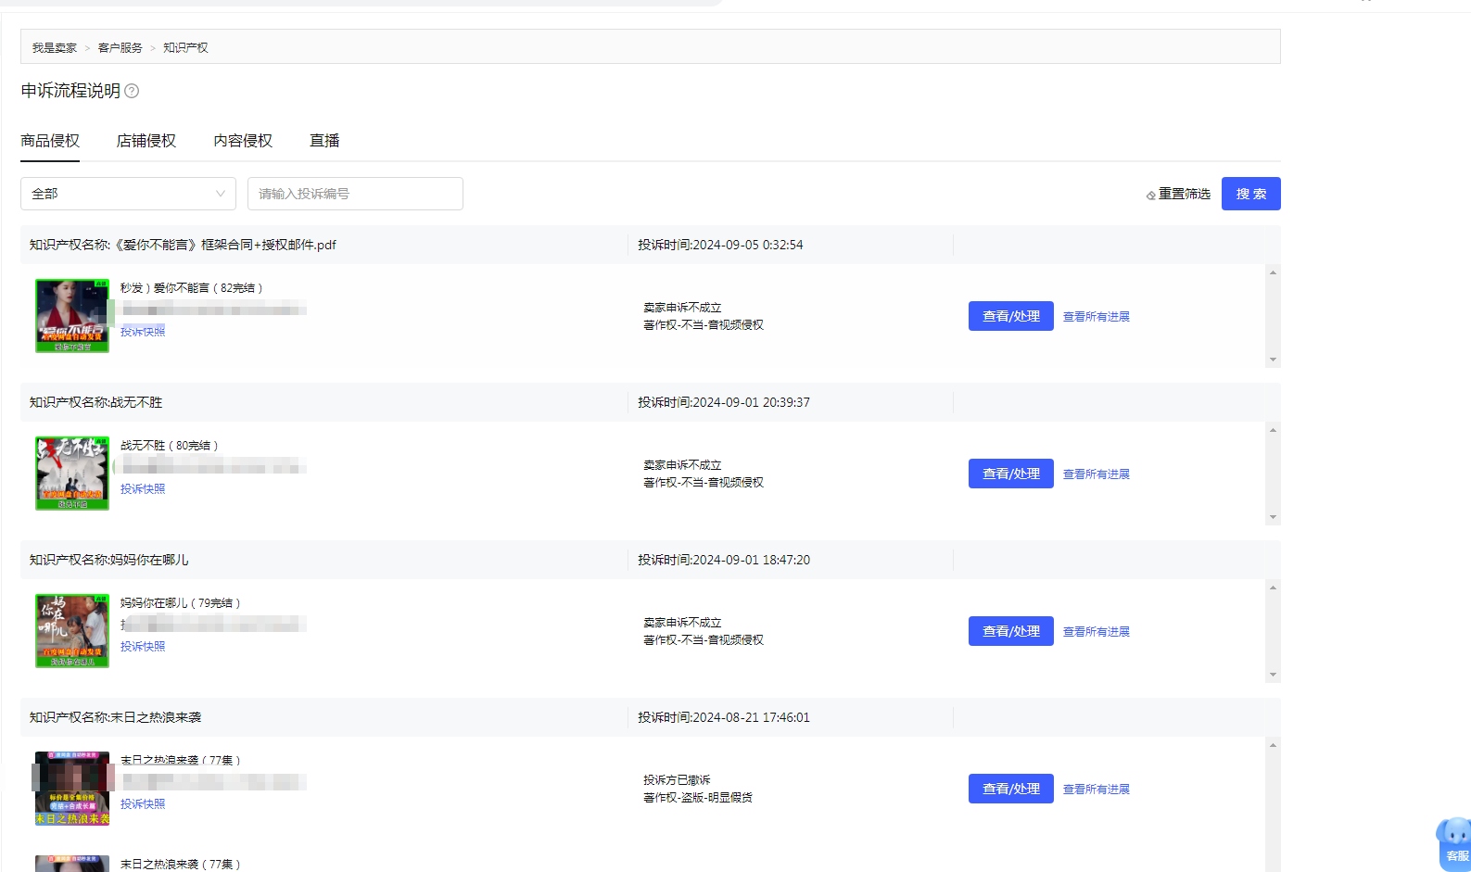Click scroll-down arrow in 妈妈你在哪儿 complaint row

click(x=1273, y=675)
